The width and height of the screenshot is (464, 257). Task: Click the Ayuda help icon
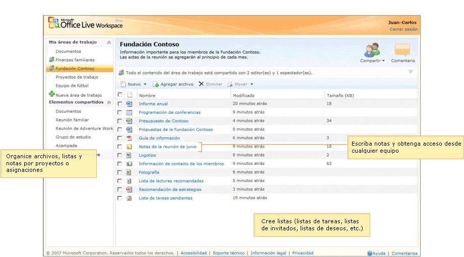[370, 253]
